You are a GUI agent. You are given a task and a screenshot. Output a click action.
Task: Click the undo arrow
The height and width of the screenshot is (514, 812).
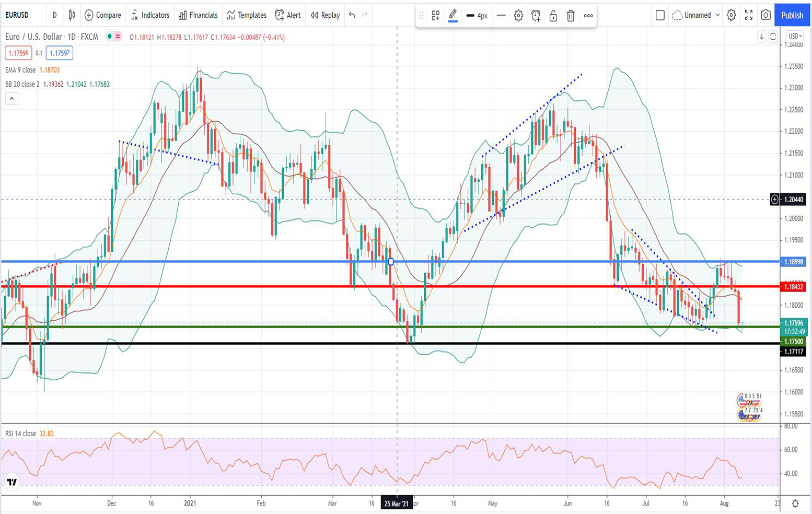tap(352, 15)
